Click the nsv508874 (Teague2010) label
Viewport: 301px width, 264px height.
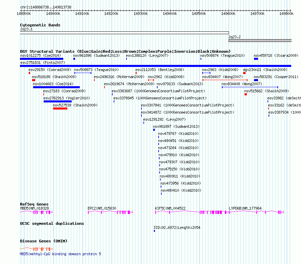coord(223,55)
